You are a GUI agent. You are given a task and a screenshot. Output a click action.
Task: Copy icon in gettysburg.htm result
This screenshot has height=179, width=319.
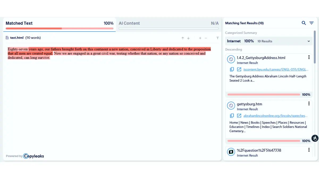(x=232, y=116)
